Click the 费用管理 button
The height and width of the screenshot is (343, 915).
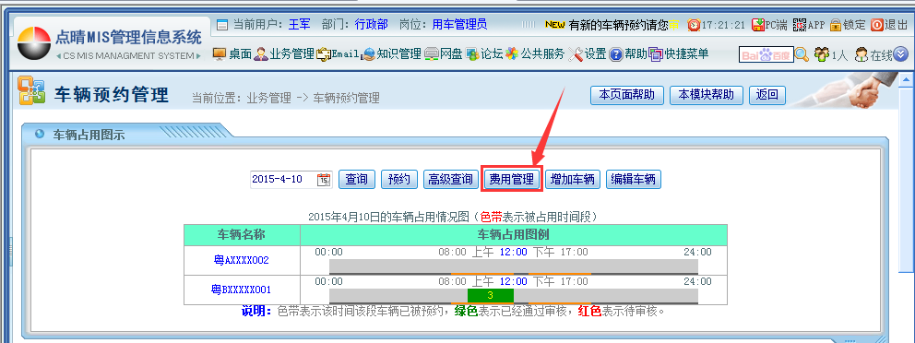click(512, 179)
